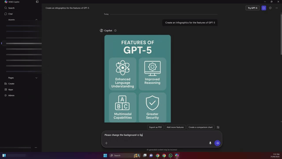282x159 pixels.
Task: Toggle the sidebar panel icon beside M365 Copilot
Action: (37, 2)
